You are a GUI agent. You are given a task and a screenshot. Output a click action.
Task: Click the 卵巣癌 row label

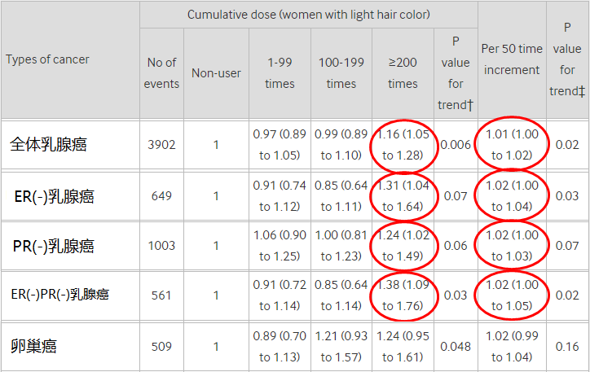33,346
